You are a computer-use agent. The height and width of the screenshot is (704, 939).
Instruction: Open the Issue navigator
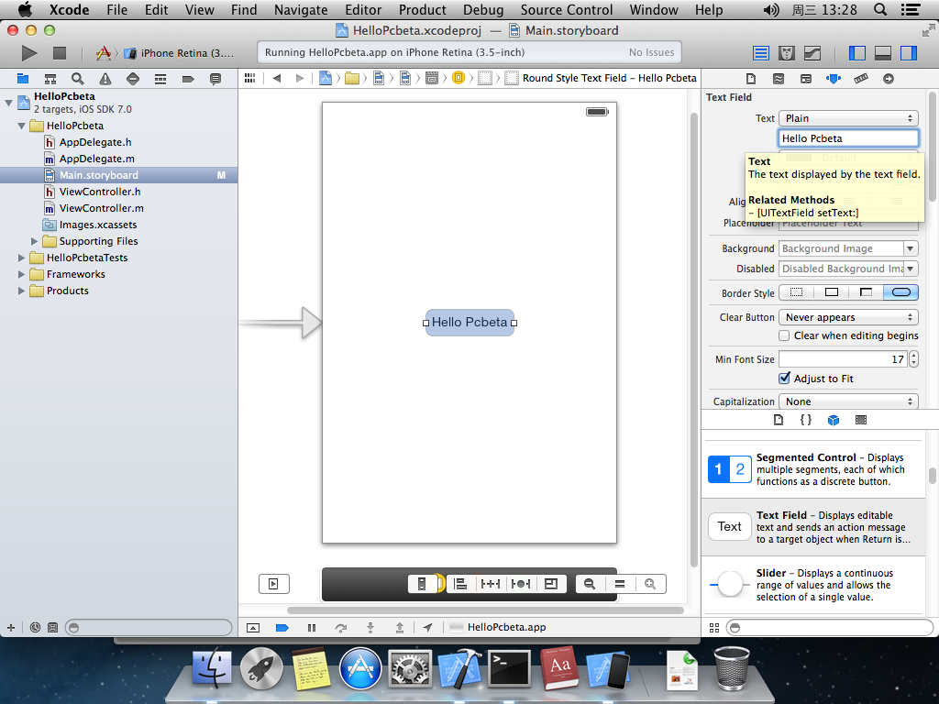click(105, 79)
